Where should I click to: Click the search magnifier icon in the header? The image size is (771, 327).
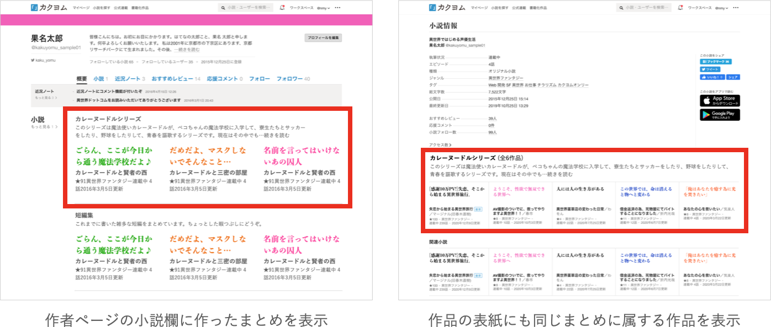(223, 8)
